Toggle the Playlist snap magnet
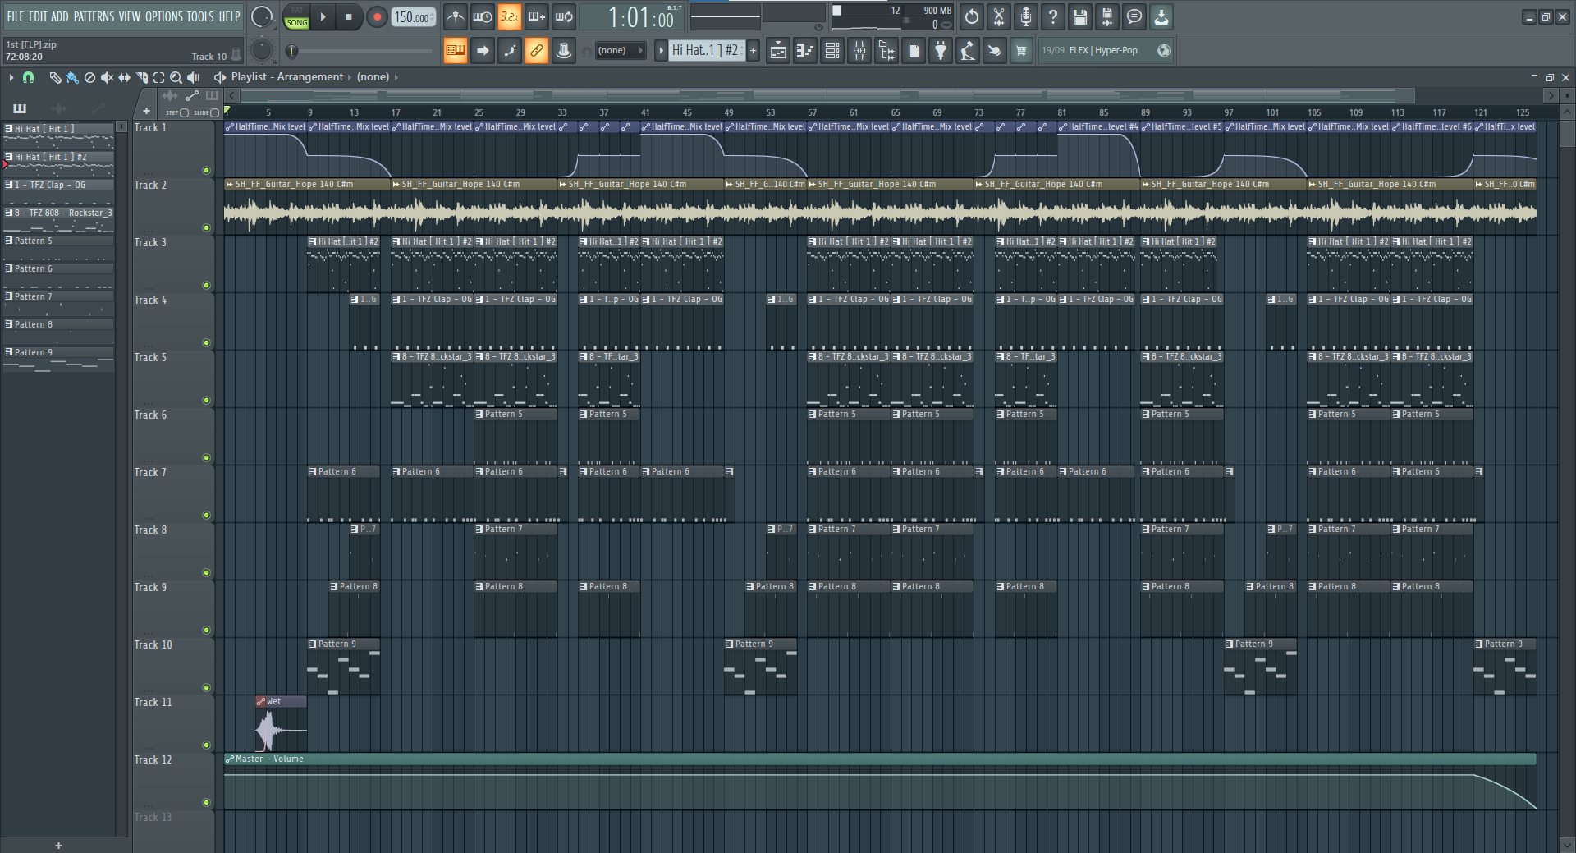Viewport: 1576px width, 853px height. pyautogui.click(x=28, y=77)
